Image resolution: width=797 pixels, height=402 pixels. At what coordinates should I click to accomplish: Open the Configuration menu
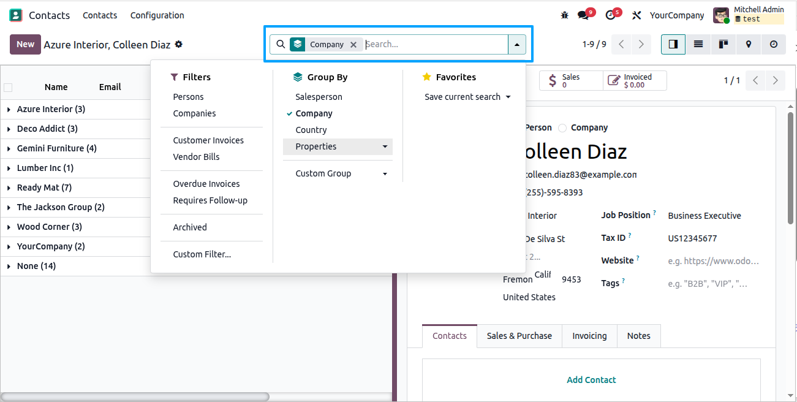157,15
